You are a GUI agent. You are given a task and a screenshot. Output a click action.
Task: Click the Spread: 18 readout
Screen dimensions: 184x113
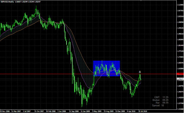158,105
